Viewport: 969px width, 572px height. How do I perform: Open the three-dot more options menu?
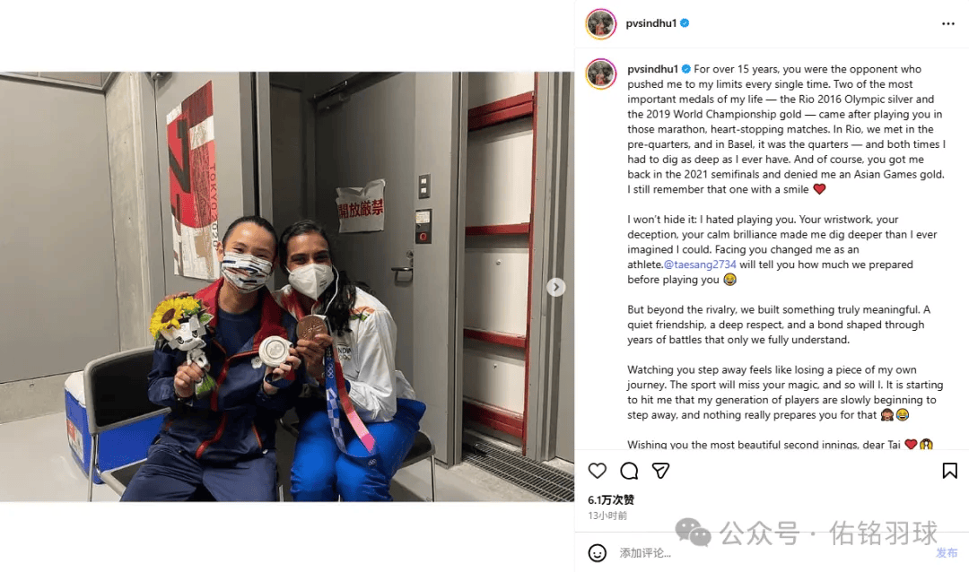pyautogui.click(x=948, y=23)
